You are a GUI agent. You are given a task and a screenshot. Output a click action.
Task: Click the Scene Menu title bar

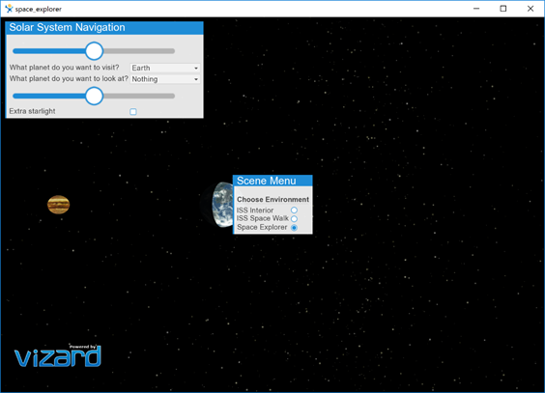272,181
